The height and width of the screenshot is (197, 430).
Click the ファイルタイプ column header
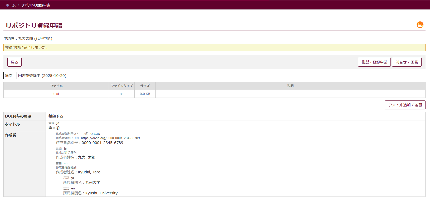121,86
